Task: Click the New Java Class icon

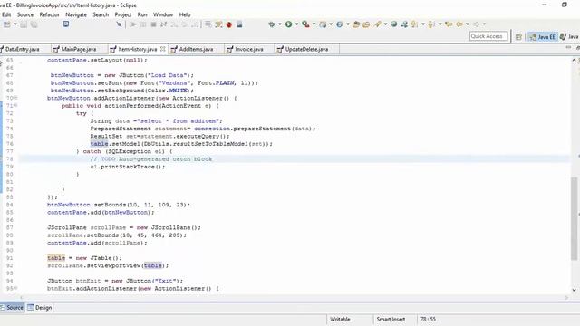Action: [340, 24]
